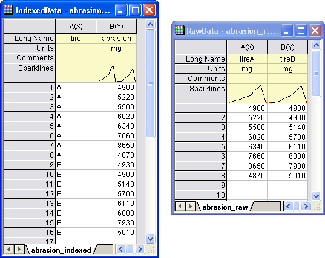Viewport: 325px width, 258px height.
Task: Click the vertical scroll-down arrow in RawData
Action: 316,196
